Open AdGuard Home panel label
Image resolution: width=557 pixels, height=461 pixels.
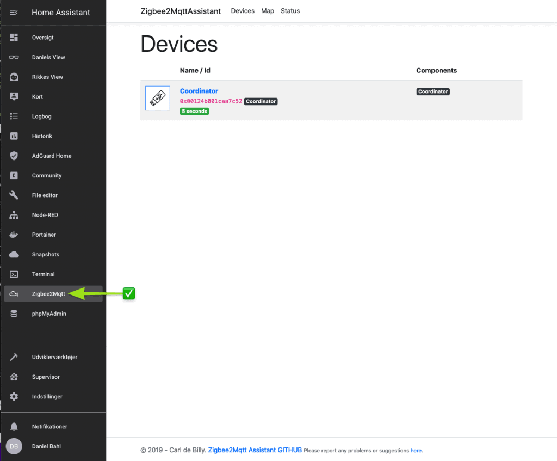click(x=52, y=156)
